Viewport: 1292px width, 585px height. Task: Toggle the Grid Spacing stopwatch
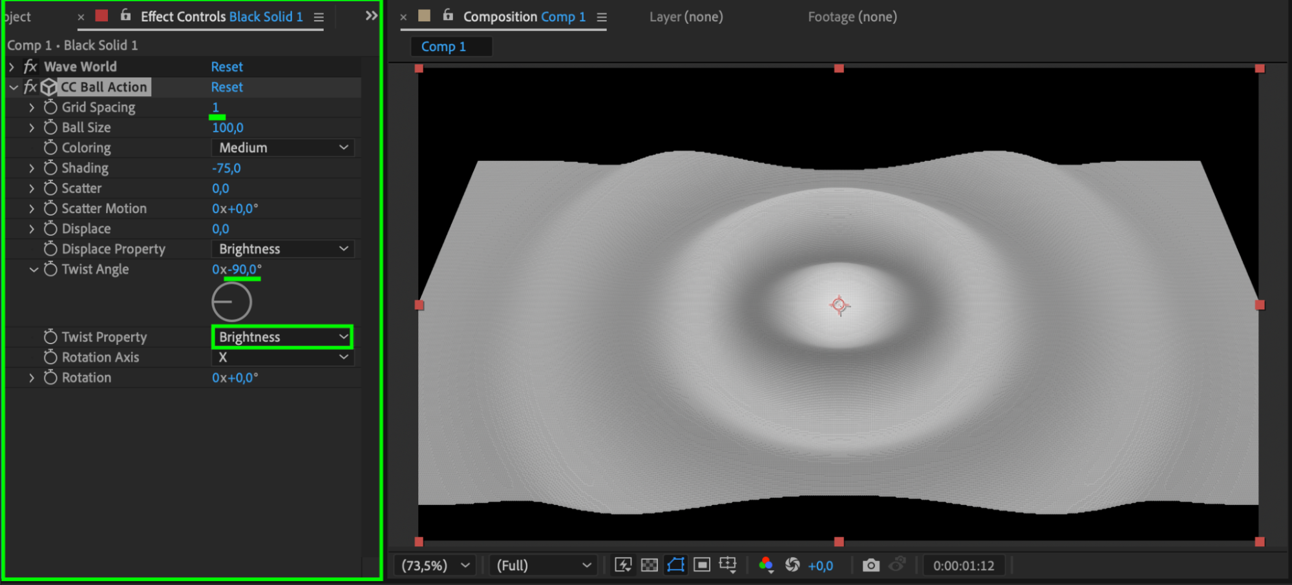pyautogui.click(x=50, y=107)
